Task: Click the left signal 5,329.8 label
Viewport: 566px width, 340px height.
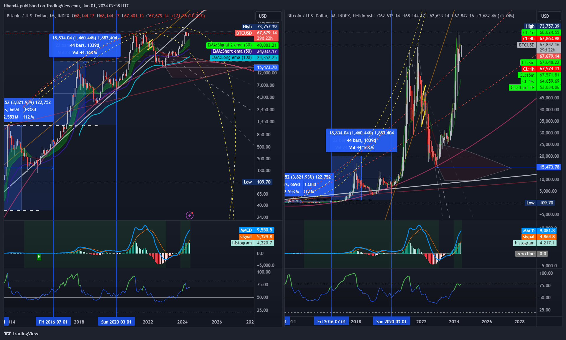Action: click(256, 236)
